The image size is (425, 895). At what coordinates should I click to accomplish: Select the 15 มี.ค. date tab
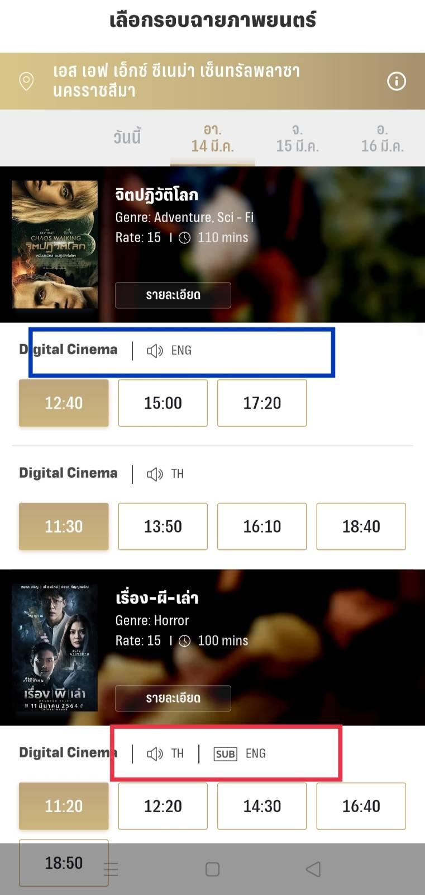[x=297, y=138]
